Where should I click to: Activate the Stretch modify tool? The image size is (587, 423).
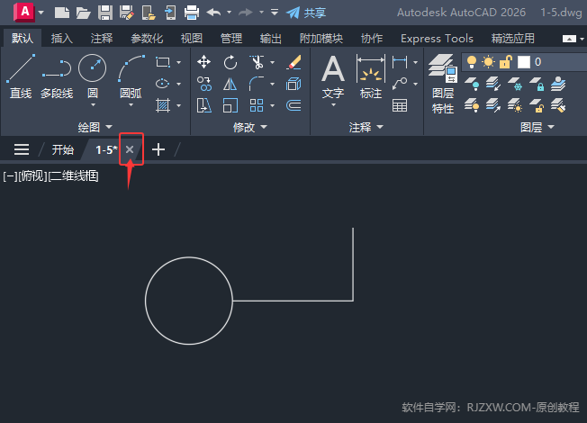pos(204,105)
